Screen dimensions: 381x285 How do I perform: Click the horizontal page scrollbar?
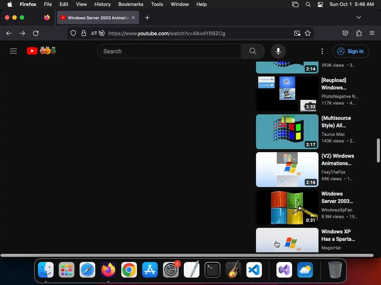(x=187, y=255)
